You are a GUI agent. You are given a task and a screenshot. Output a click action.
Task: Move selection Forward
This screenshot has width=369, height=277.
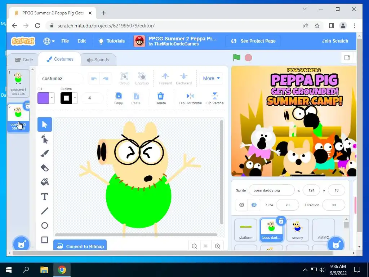165,78
